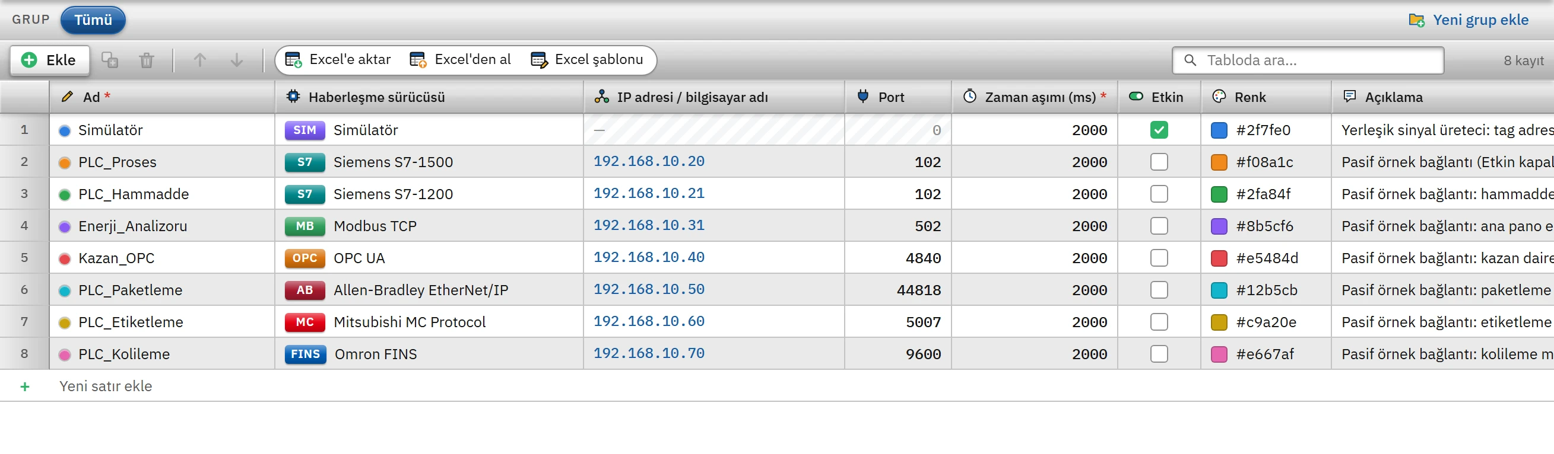1554x454 pixels.
Task: Click Excel'den al button
Action: click(460, 60)
